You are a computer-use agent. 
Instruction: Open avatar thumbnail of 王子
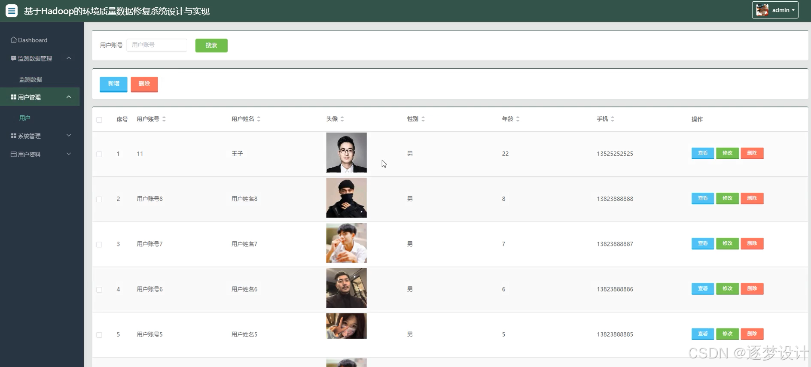pyautogui.click(x=346, y=152)
